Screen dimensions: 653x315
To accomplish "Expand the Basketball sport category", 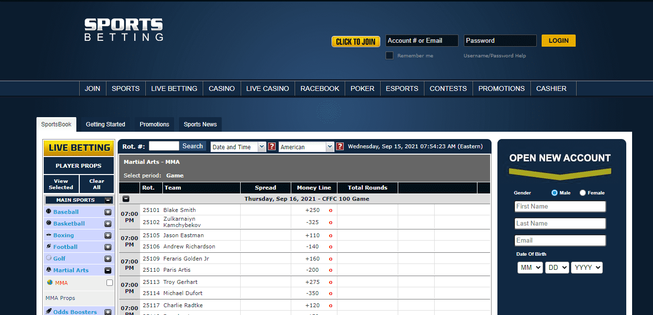I will [108, 224].
